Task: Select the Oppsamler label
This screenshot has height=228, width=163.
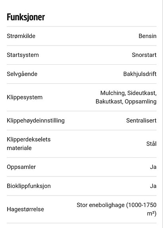Action: 21,167
